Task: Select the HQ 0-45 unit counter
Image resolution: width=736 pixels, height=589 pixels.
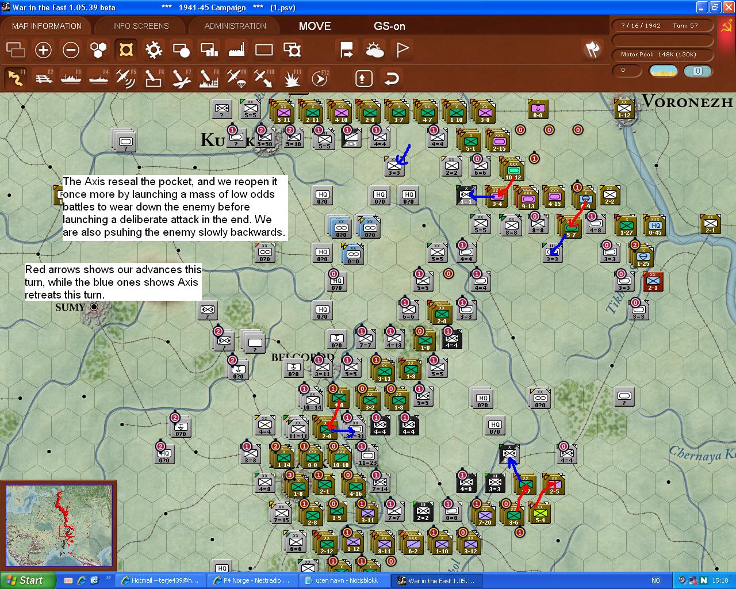Action: pyautogui.click(x=654, y=225)
